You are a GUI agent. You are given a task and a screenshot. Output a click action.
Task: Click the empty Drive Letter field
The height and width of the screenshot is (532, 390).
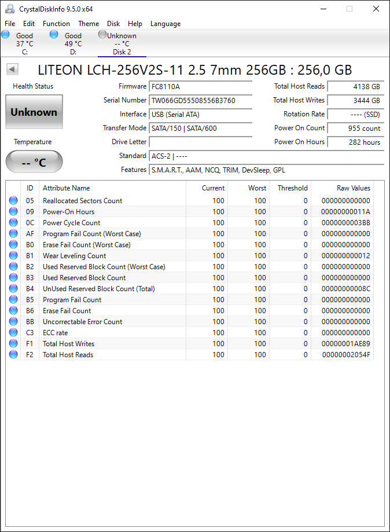coord(200,142)
